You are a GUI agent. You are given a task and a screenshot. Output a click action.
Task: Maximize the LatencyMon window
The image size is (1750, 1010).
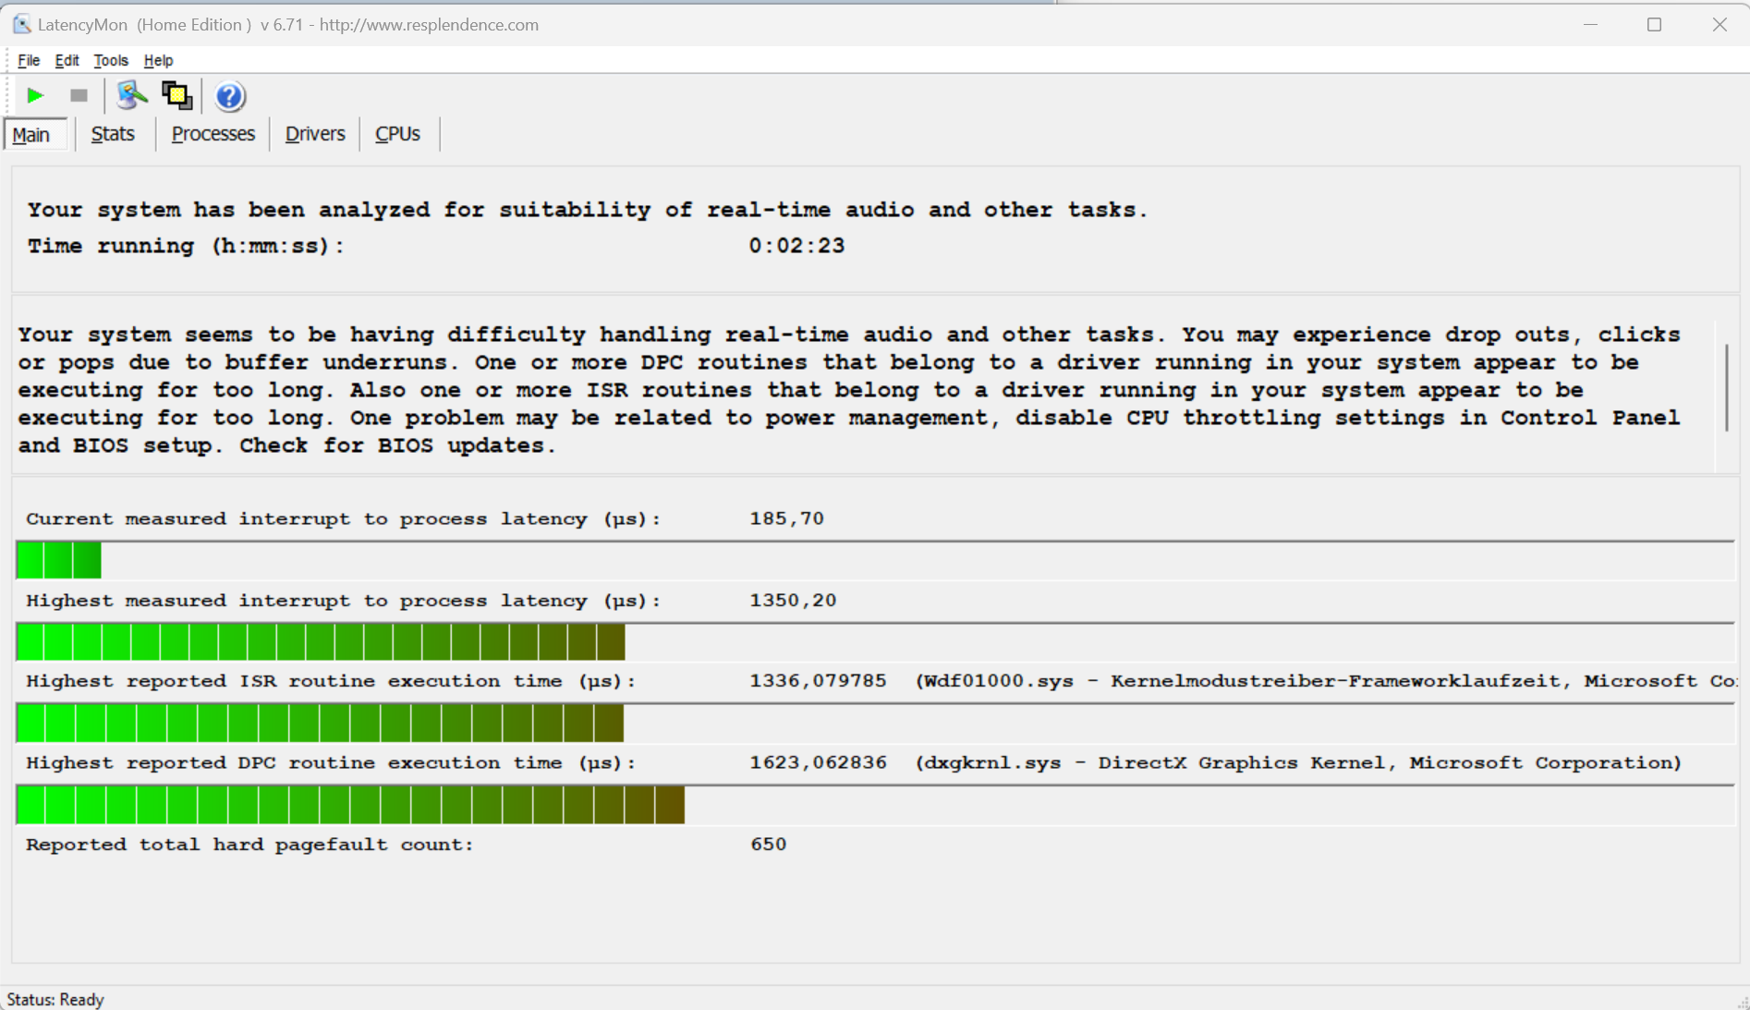click(1654, 25)
